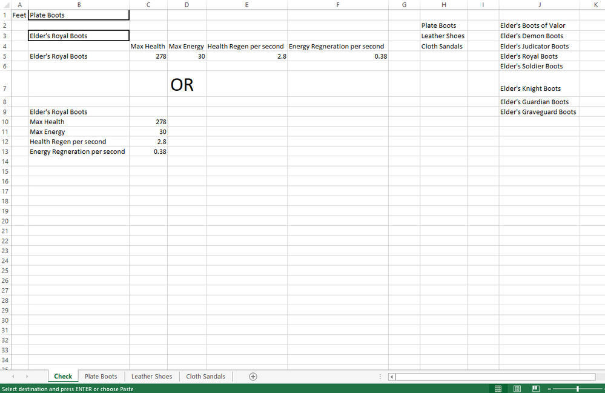Select the 0.38 value in row 13

148,151
